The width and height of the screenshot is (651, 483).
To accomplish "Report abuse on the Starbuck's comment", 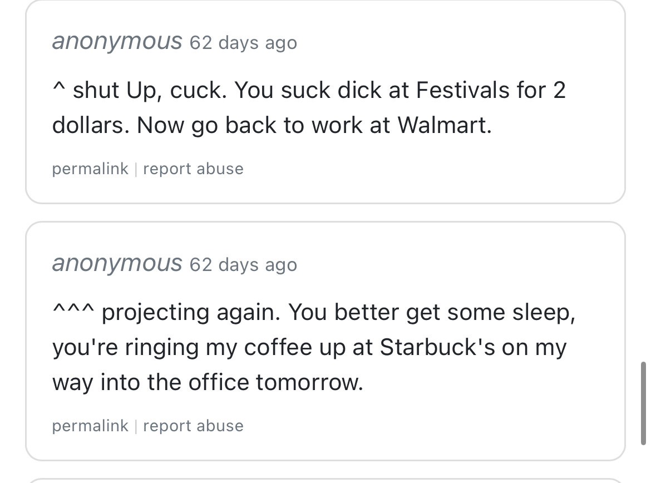I will point(193,426).
